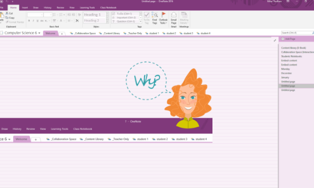This screenshot has height=188, width=314.
Task: Open the _Collaboration Space section group
Action: pos(83,33)
